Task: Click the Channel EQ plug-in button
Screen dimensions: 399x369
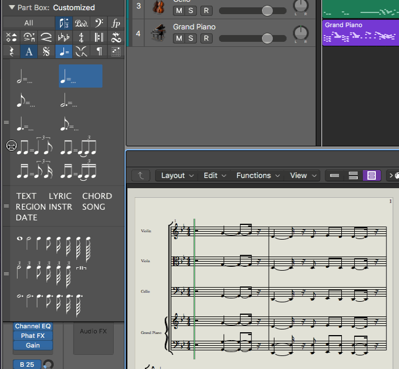Action: click(x=33, y=326)
